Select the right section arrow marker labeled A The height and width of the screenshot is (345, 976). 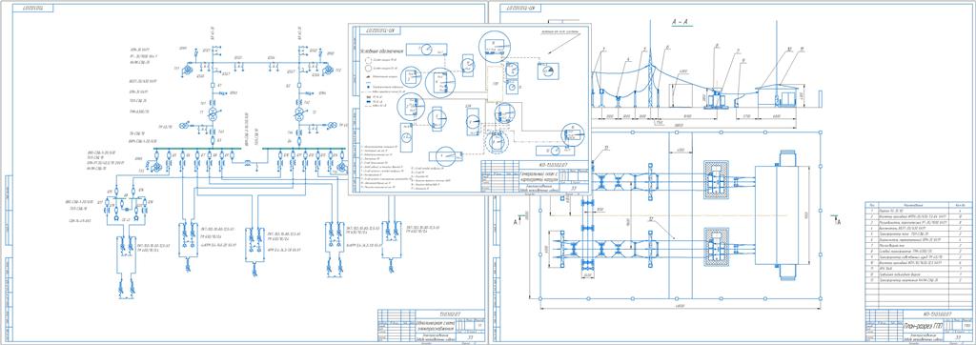click(x=837, y=220)
